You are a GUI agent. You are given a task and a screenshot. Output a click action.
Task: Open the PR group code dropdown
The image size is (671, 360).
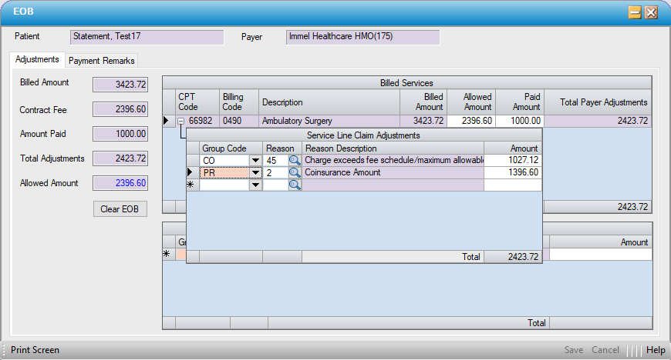pyautogui.click(x=255, y=173)
